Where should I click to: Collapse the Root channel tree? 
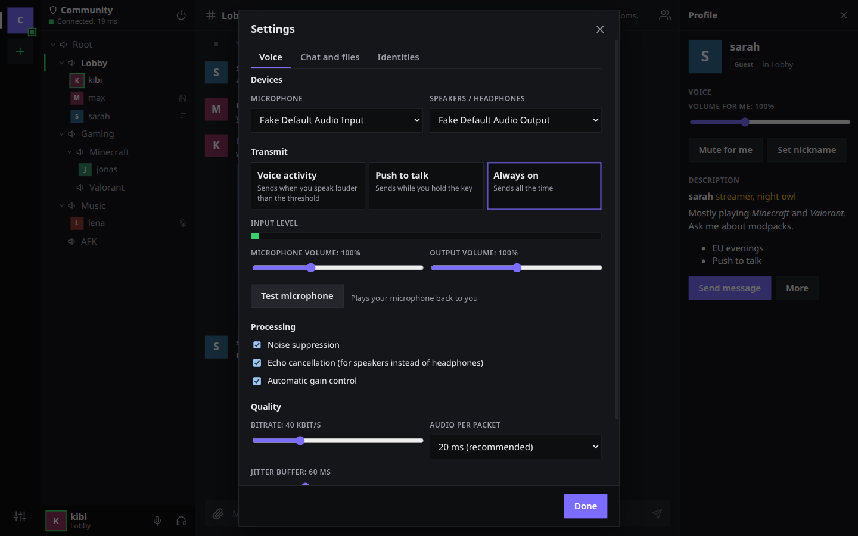(53, 45)
